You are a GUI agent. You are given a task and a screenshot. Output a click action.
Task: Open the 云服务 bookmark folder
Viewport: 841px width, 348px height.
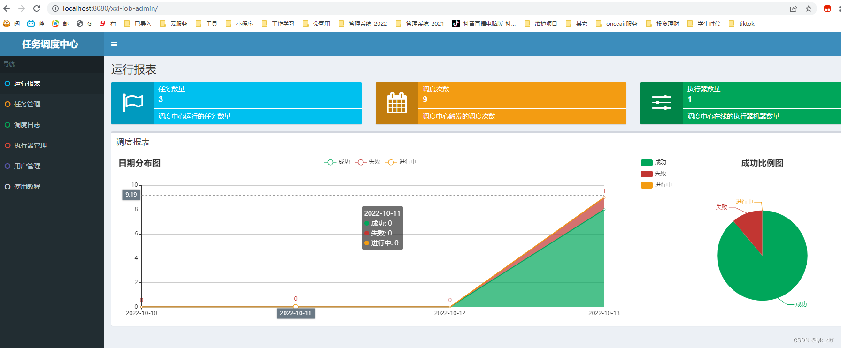[174, 23]
